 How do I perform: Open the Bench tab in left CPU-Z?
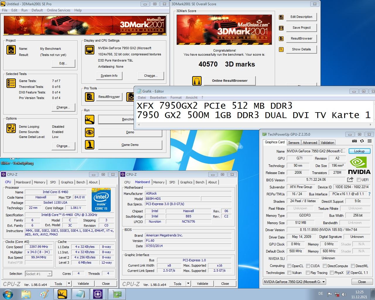(81, 182)
